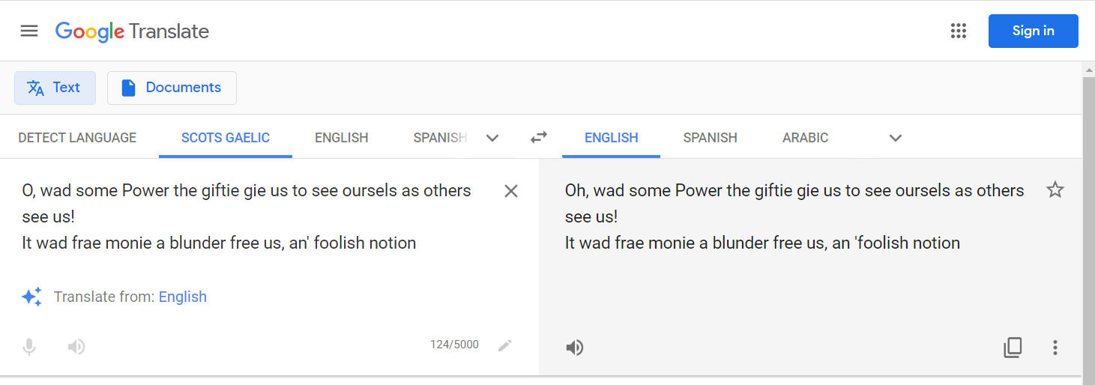The height and width of the screenshot is (385, 1095).
Task: Click the microphone voice input icon
Action: pos(29,347)
